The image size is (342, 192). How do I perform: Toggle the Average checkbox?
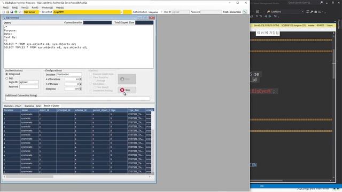tap(95, 81)
